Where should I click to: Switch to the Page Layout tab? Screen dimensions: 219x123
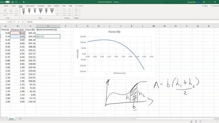coord(30,6)
